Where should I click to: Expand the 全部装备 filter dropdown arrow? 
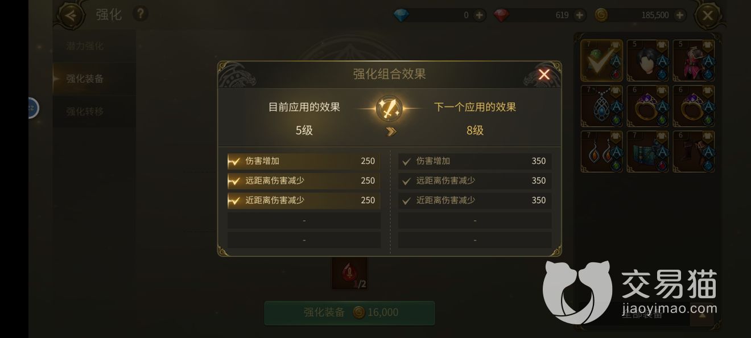point(703,314)
